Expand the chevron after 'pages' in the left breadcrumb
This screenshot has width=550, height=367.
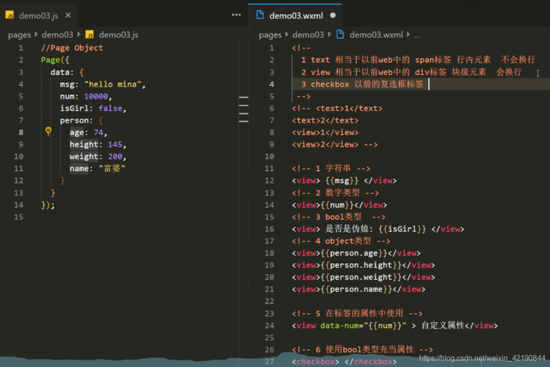(36, 34)
